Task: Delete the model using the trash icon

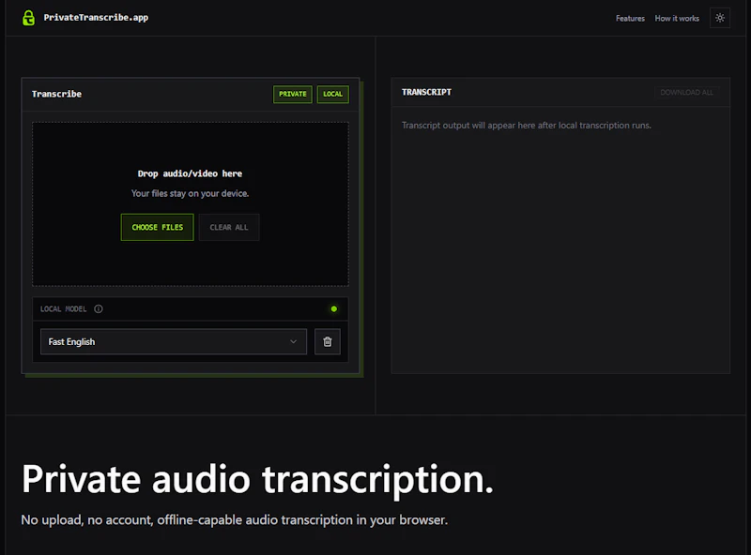Action: coord(327,341)
